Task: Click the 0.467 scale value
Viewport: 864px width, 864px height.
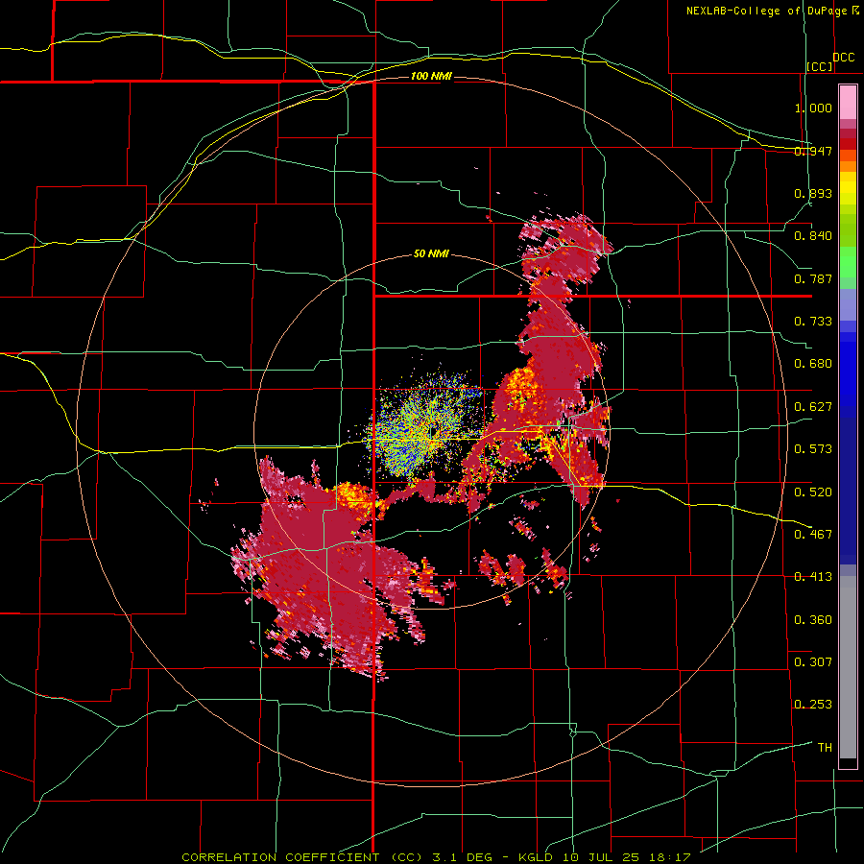Action: (x=813, y=534)
